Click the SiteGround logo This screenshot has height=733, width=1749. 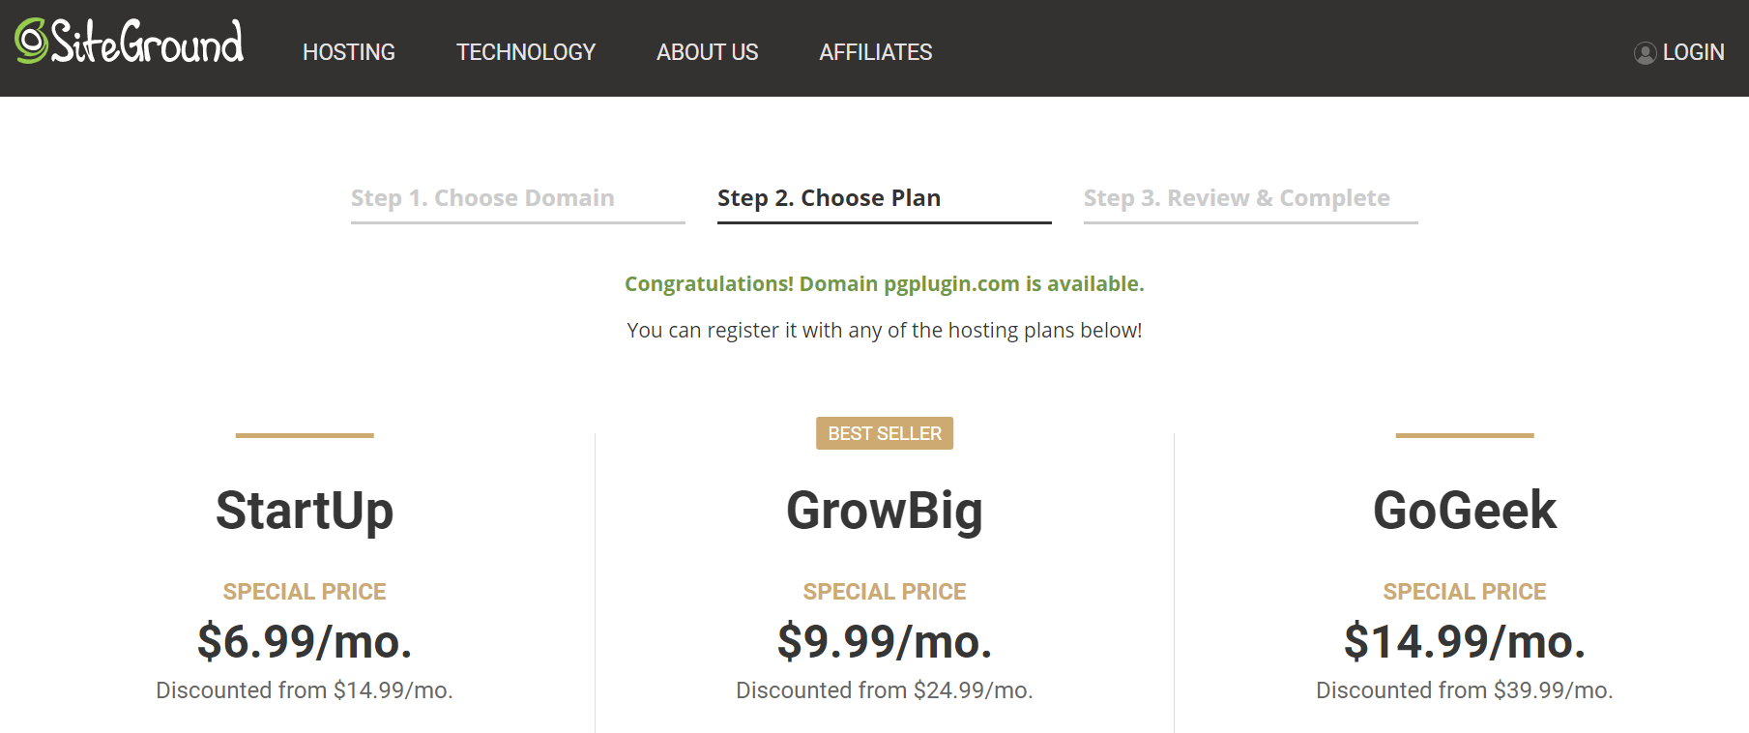click(129, 43)
